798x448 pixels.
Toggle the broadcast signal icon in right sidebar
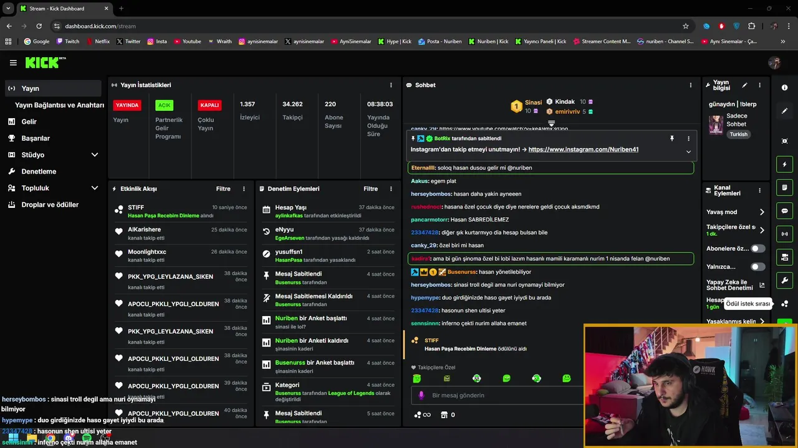(x=784, y=234)
